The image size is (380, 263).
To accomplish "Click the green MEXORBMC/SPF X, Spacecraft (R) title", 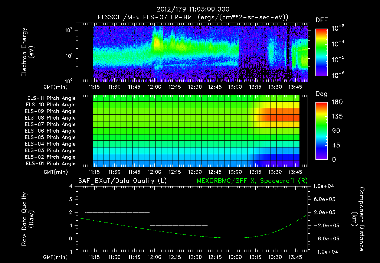I will 252,181.
